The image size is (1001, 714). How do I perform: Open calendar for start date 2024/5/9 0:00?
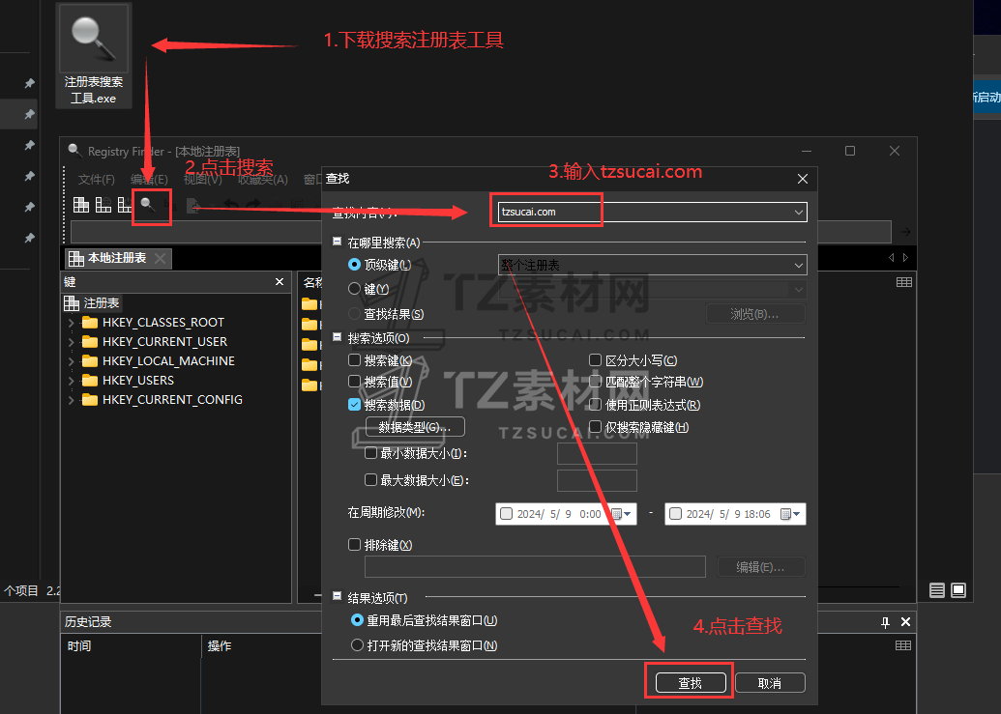tap(621, 514)
